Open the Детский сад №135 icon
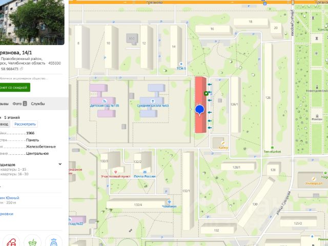Image resolution: width=328 pixels, height=246 pixels. [105, 101]
